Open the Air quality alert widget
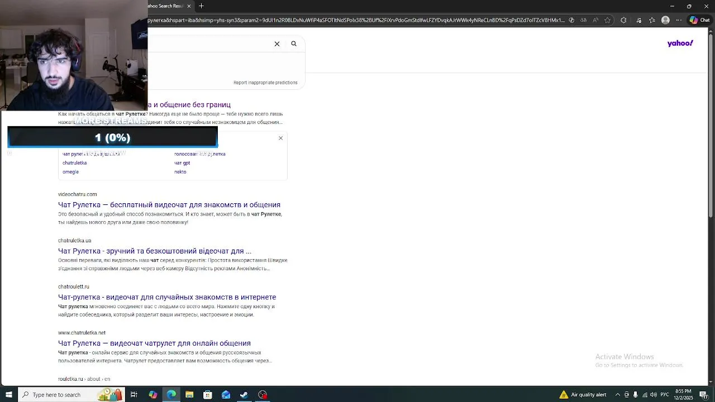Image resolution: width=715 pixels, height=402 pixels. 583,395
